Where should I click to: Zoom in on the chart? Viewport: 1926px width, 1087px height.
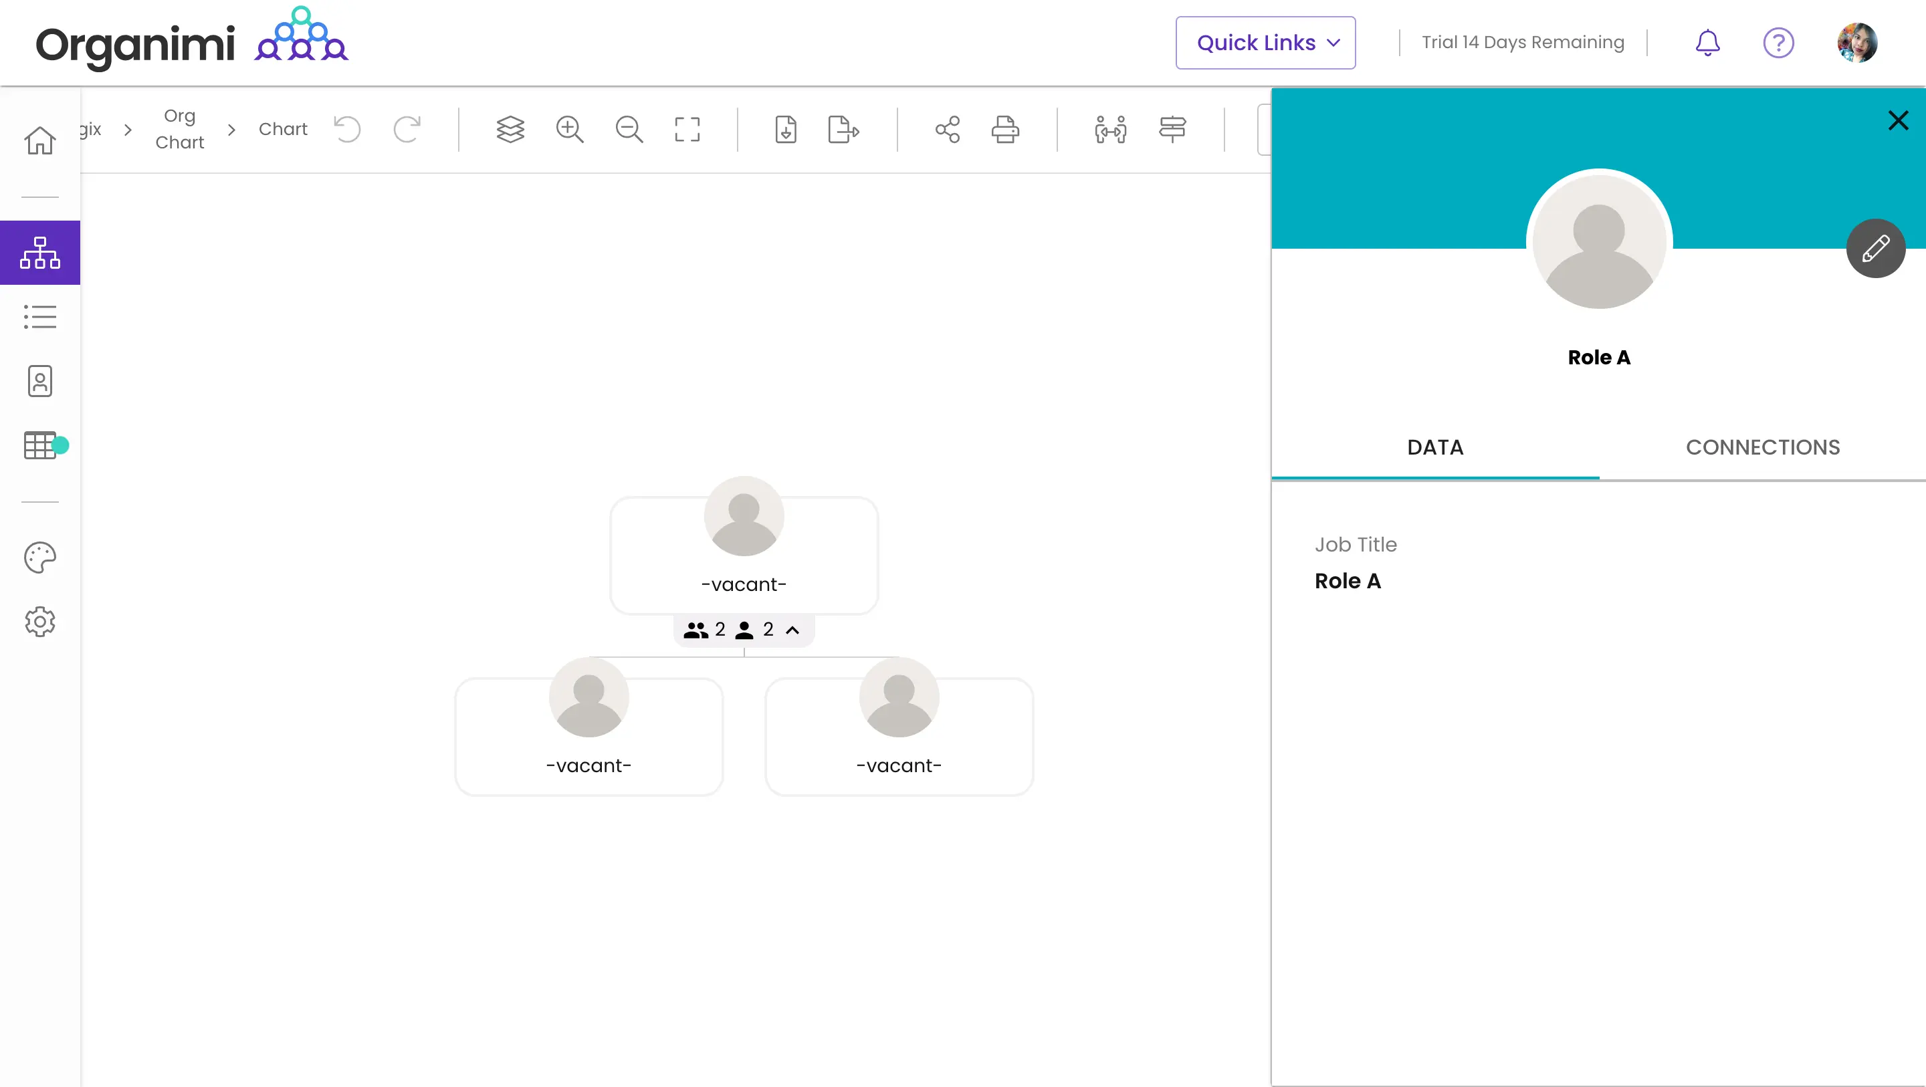[570, 129]
